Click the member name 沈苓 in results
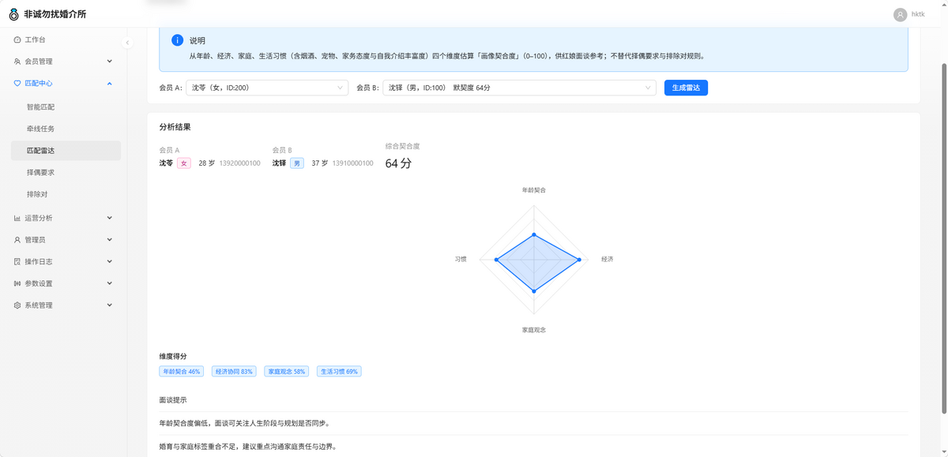 [166, 163]
